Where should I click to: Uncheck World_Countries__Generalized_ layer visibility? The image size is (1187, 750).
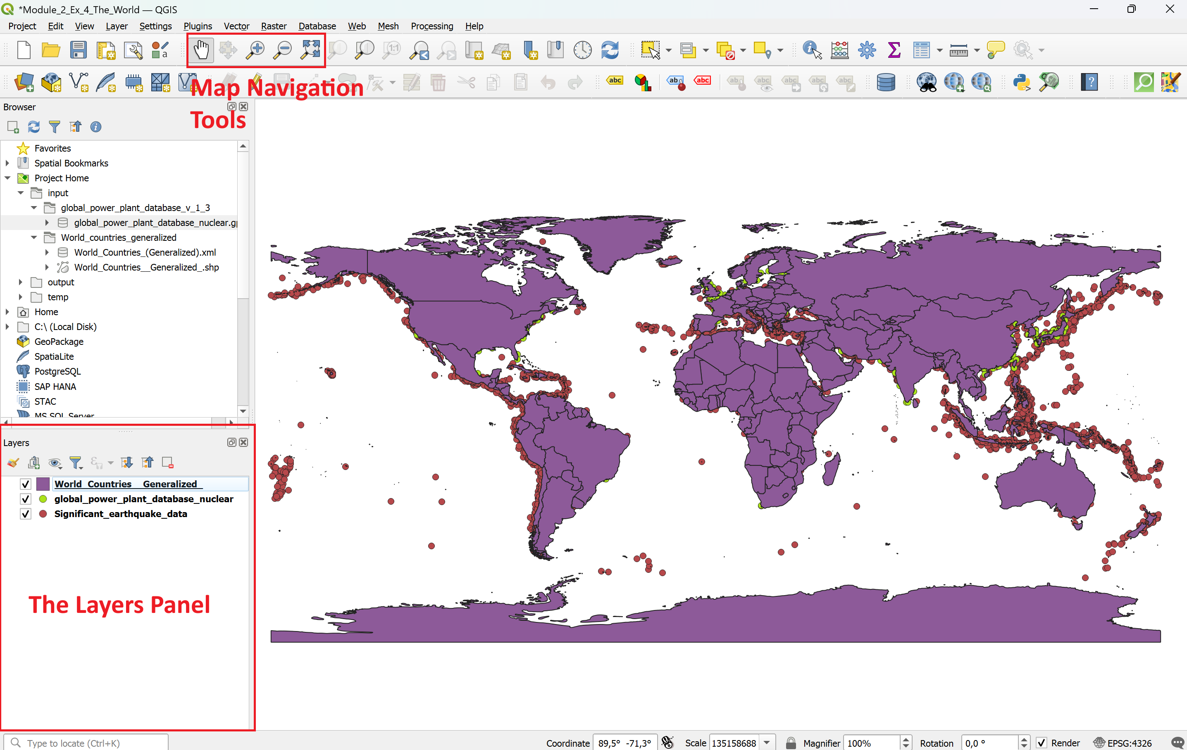click(x=26, y=484)
